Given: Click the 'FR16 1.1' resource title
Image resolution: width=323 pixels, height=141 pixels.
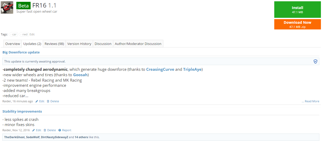Looking at the screenshot, I should [44, 5].
